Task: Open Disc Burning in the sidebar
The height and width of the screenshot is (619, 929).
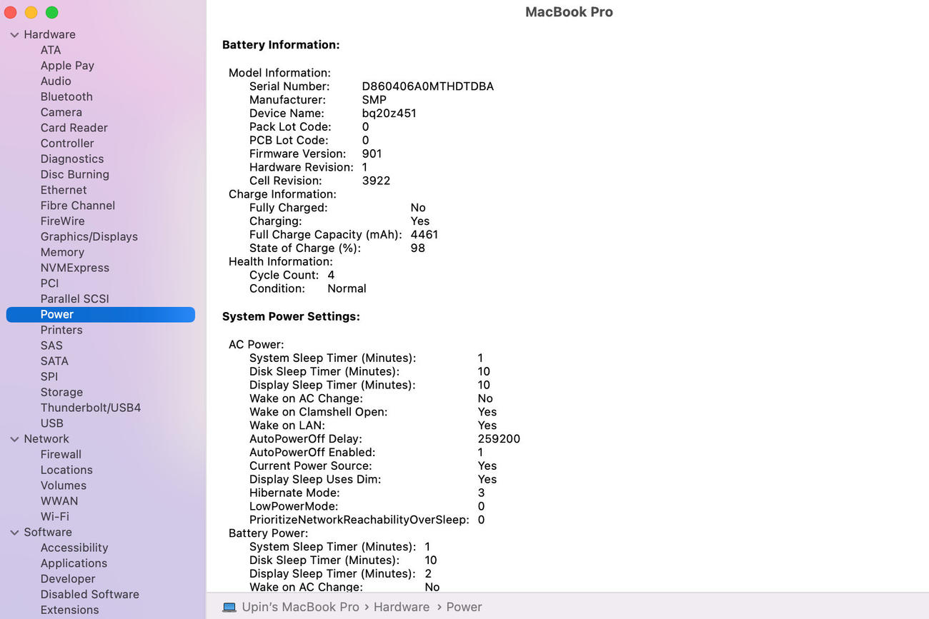Action: [x=74, y=174]
